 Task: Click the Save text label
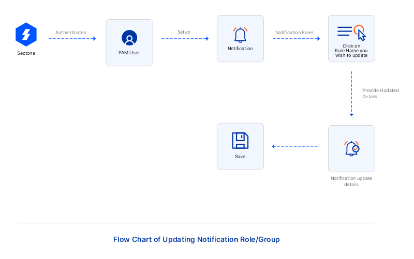(240, 156)
